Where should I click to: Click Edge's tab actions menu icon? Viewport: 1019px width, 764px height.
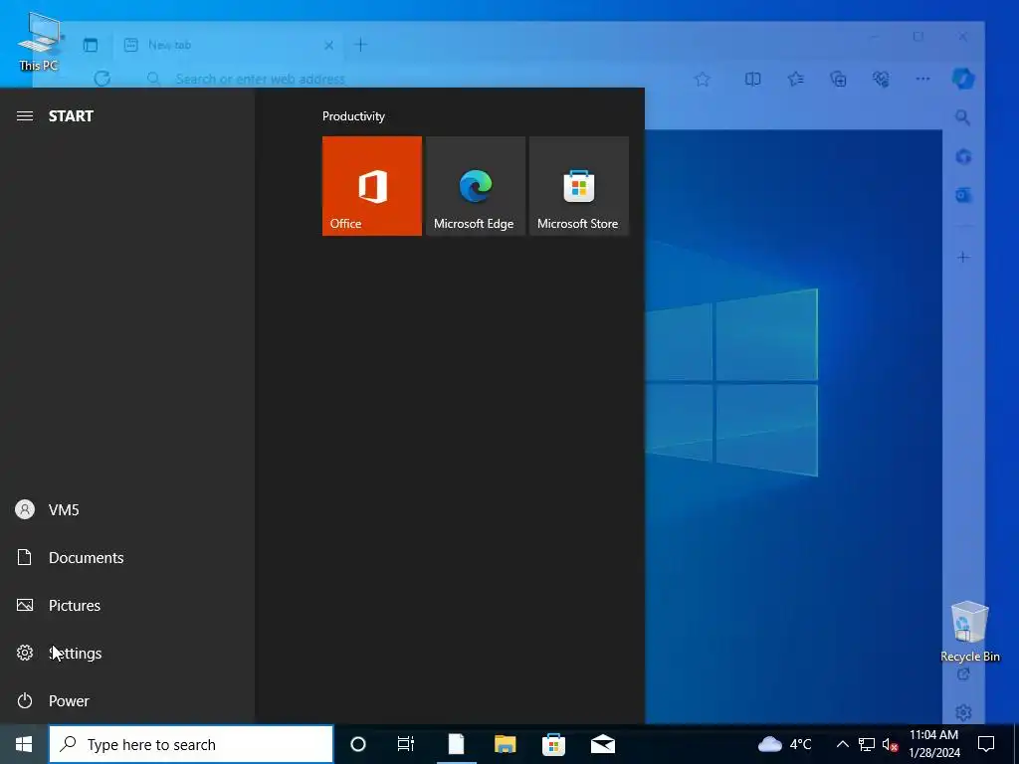[x=91, y=45]
